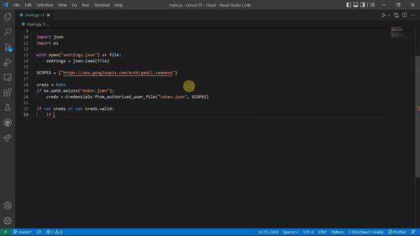This screenshot has height=236, width=420.
Task: Open the googleapis gmail.compose URL
Action: (x=118, y=73)
